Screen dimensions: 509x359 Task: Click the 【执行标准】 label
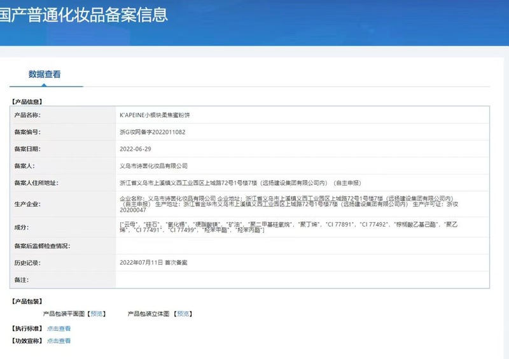point(27,328)
